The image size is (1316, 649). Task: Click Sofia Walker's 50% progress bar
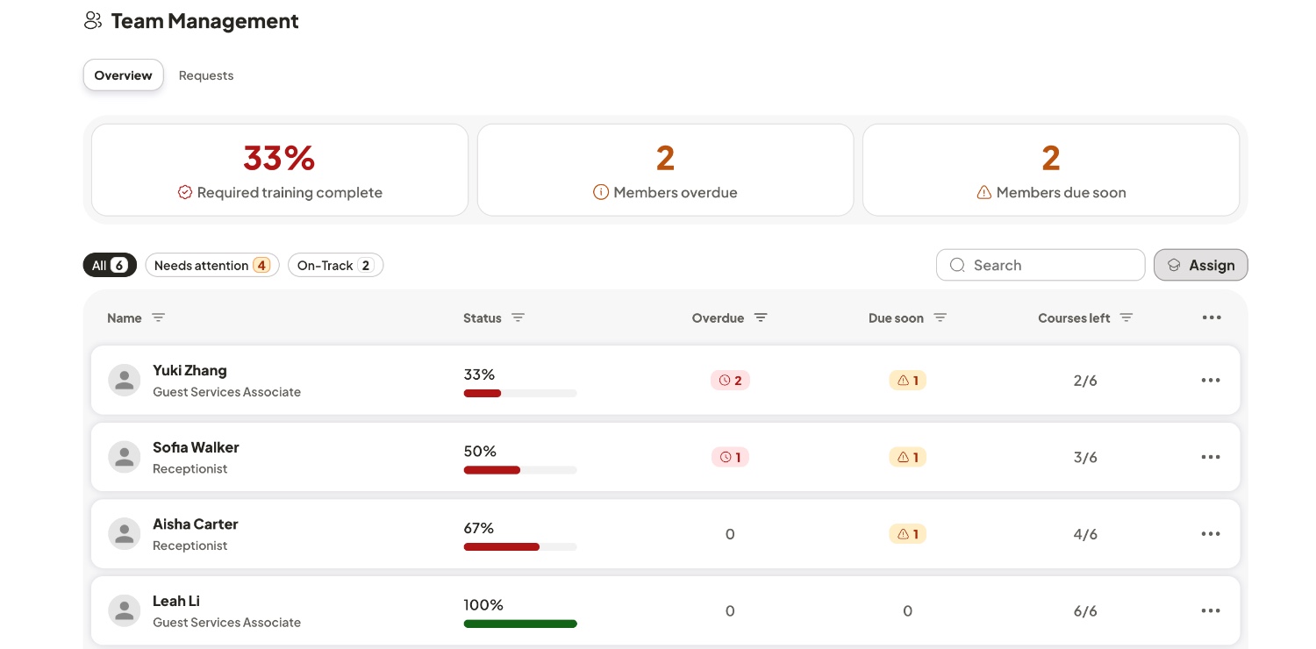520,470
